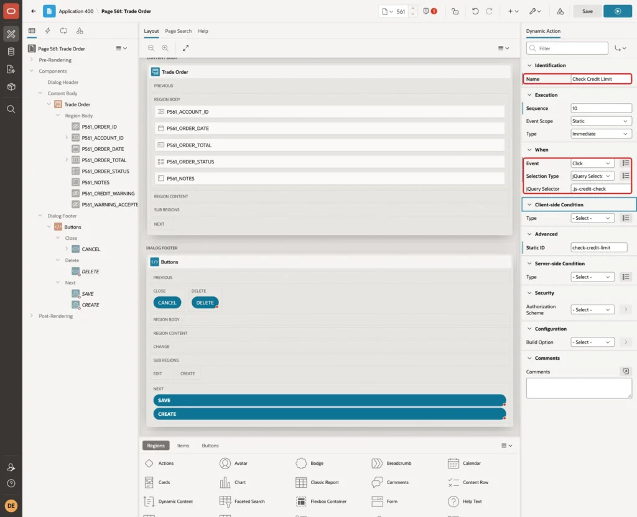
Task: Expand the Post-Rendering tree node
Action: pyautogui.click(x=31, y=316)
